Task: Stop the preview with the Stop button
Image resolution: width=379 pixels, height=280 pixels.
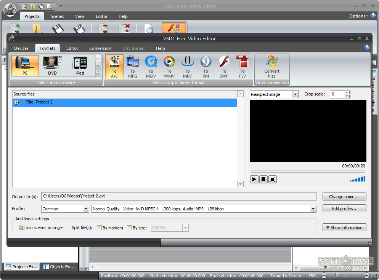Action: click(263, 179)
